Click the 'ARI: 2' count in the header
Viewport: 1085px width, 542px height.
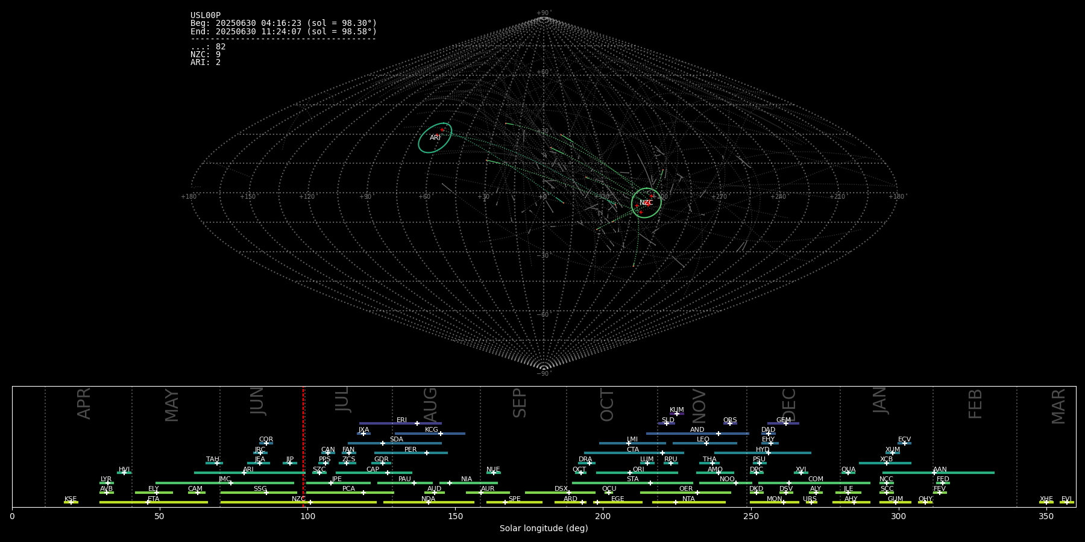click(x=206, y=63)
